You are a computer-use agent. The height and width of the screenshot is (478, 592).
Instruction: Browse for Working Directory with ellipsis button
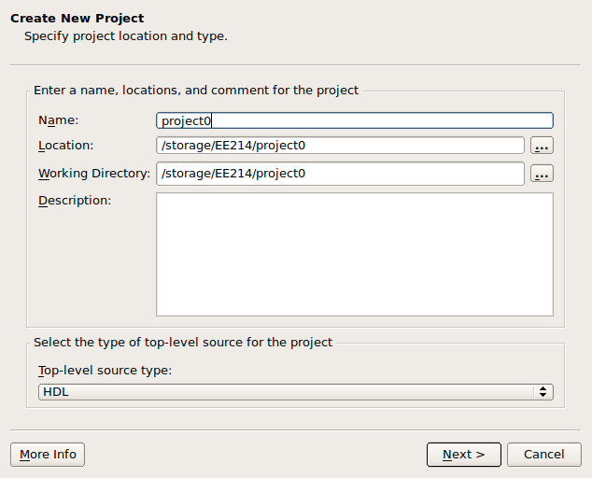(542, 174)
